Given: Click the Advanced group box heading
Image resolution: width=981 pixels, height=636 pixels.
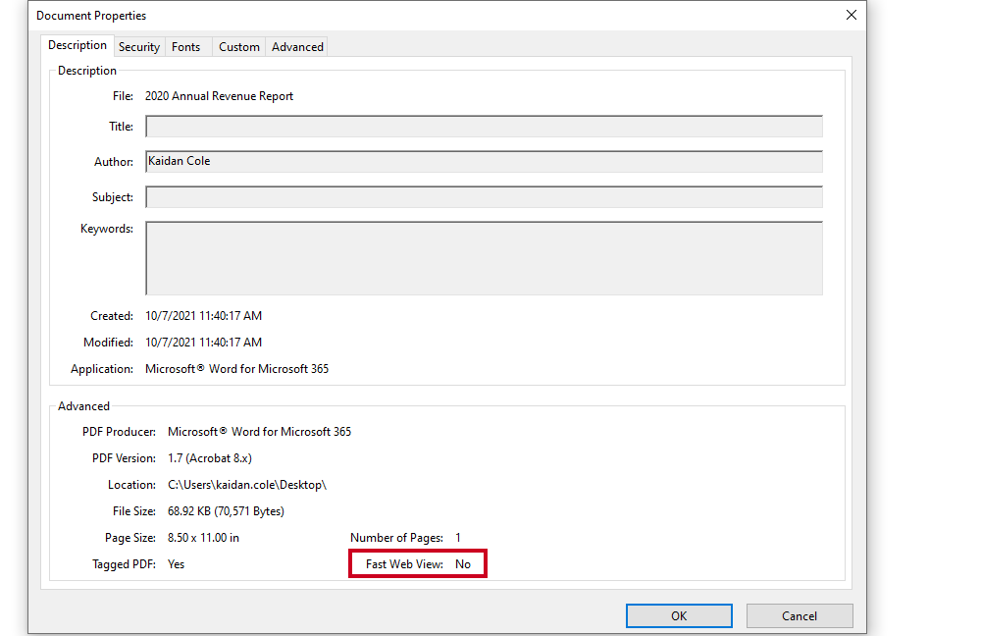Looking at the screenshot, I should (x=83, y=406).
